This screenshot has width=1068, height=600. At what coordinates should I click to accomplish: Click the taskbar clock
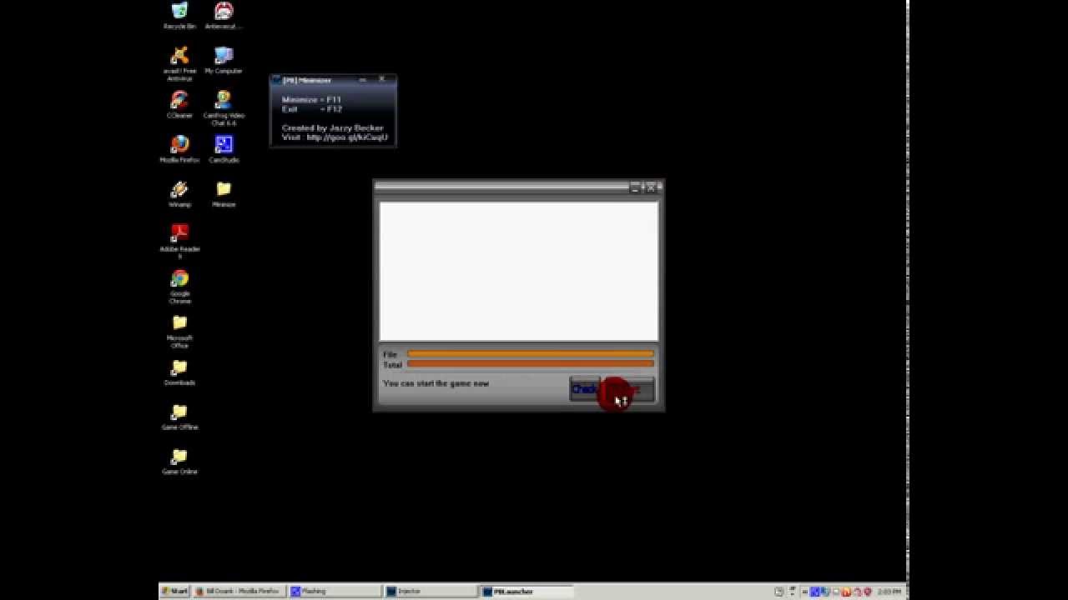click(889, 592)
